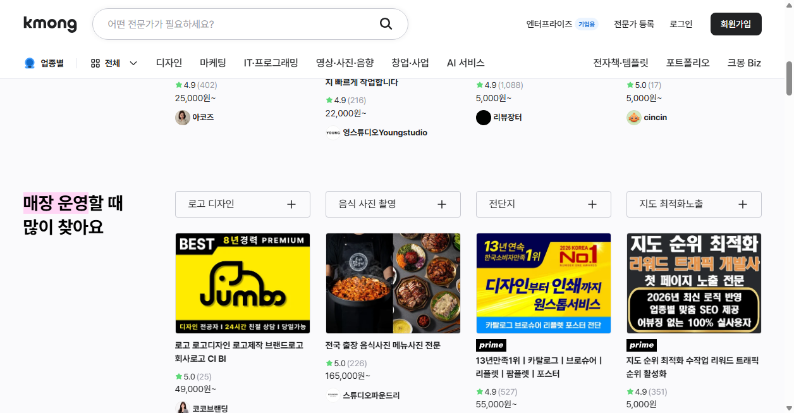Click the search magnifier icon
The height and width of the screenshot is (413, 794).
(386, 24)
